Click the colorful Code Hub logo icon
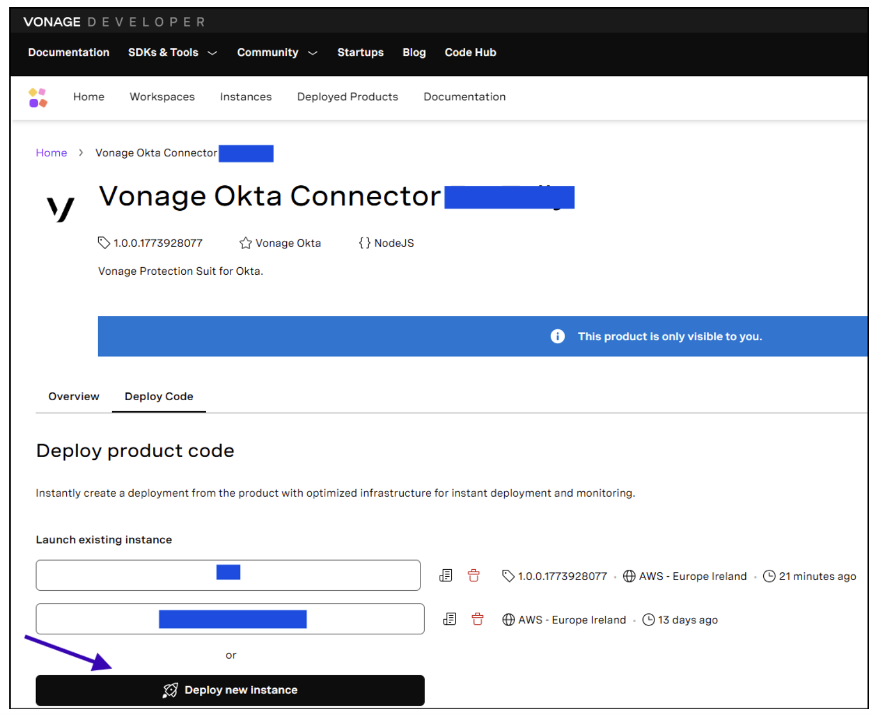 38,98
